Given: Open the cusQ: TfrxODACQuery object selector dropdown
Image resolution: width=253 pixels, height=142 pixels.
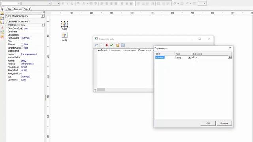Looking at the screenshot, I should tap(43, 16).
